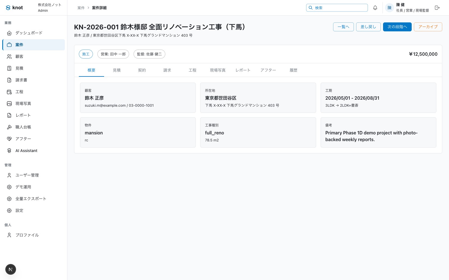
Task: Open プロファイル menu item
Action: [x=34, y=235]
